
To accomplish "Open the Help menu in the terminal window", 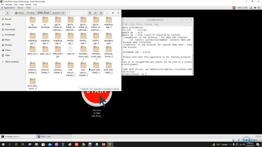I will [156, 24].
